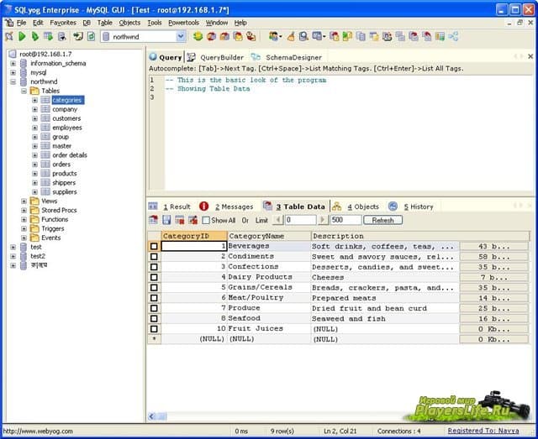Check the row checkbox for Confections

(x=154, y=267)
